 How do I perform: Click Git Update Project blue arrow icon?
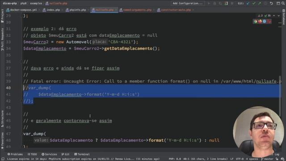tap(248, 3)
